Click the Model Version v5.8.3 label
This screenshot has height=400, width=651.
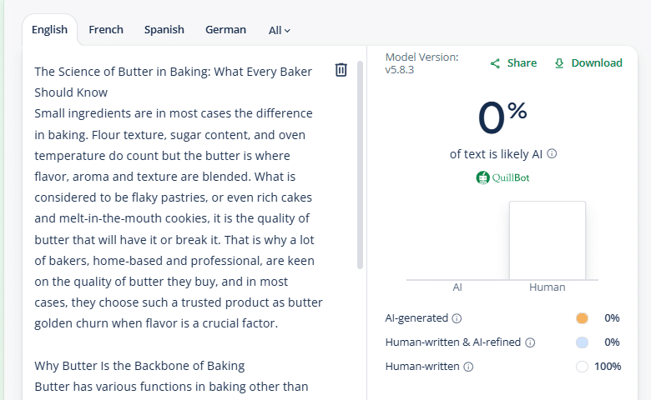point(421,63)
